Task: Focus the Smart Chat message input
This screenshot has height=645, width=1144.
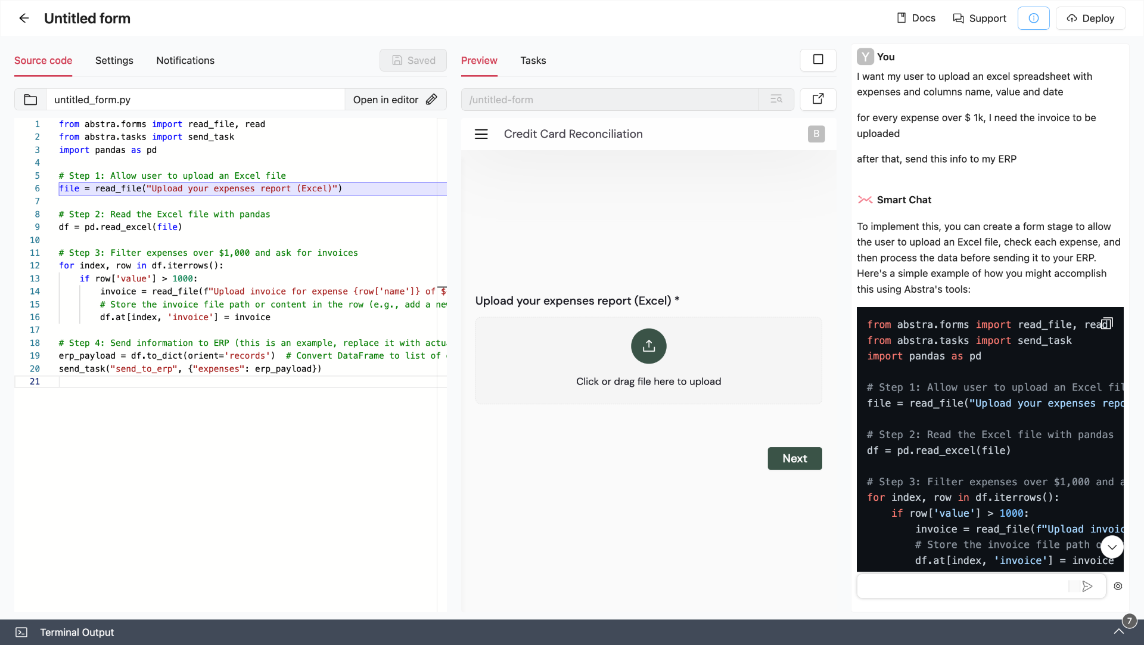Action: (x=963, y=586)
